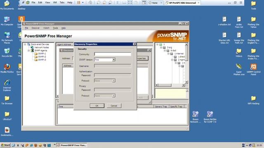Click the Agent Address column header

(65, 44)
